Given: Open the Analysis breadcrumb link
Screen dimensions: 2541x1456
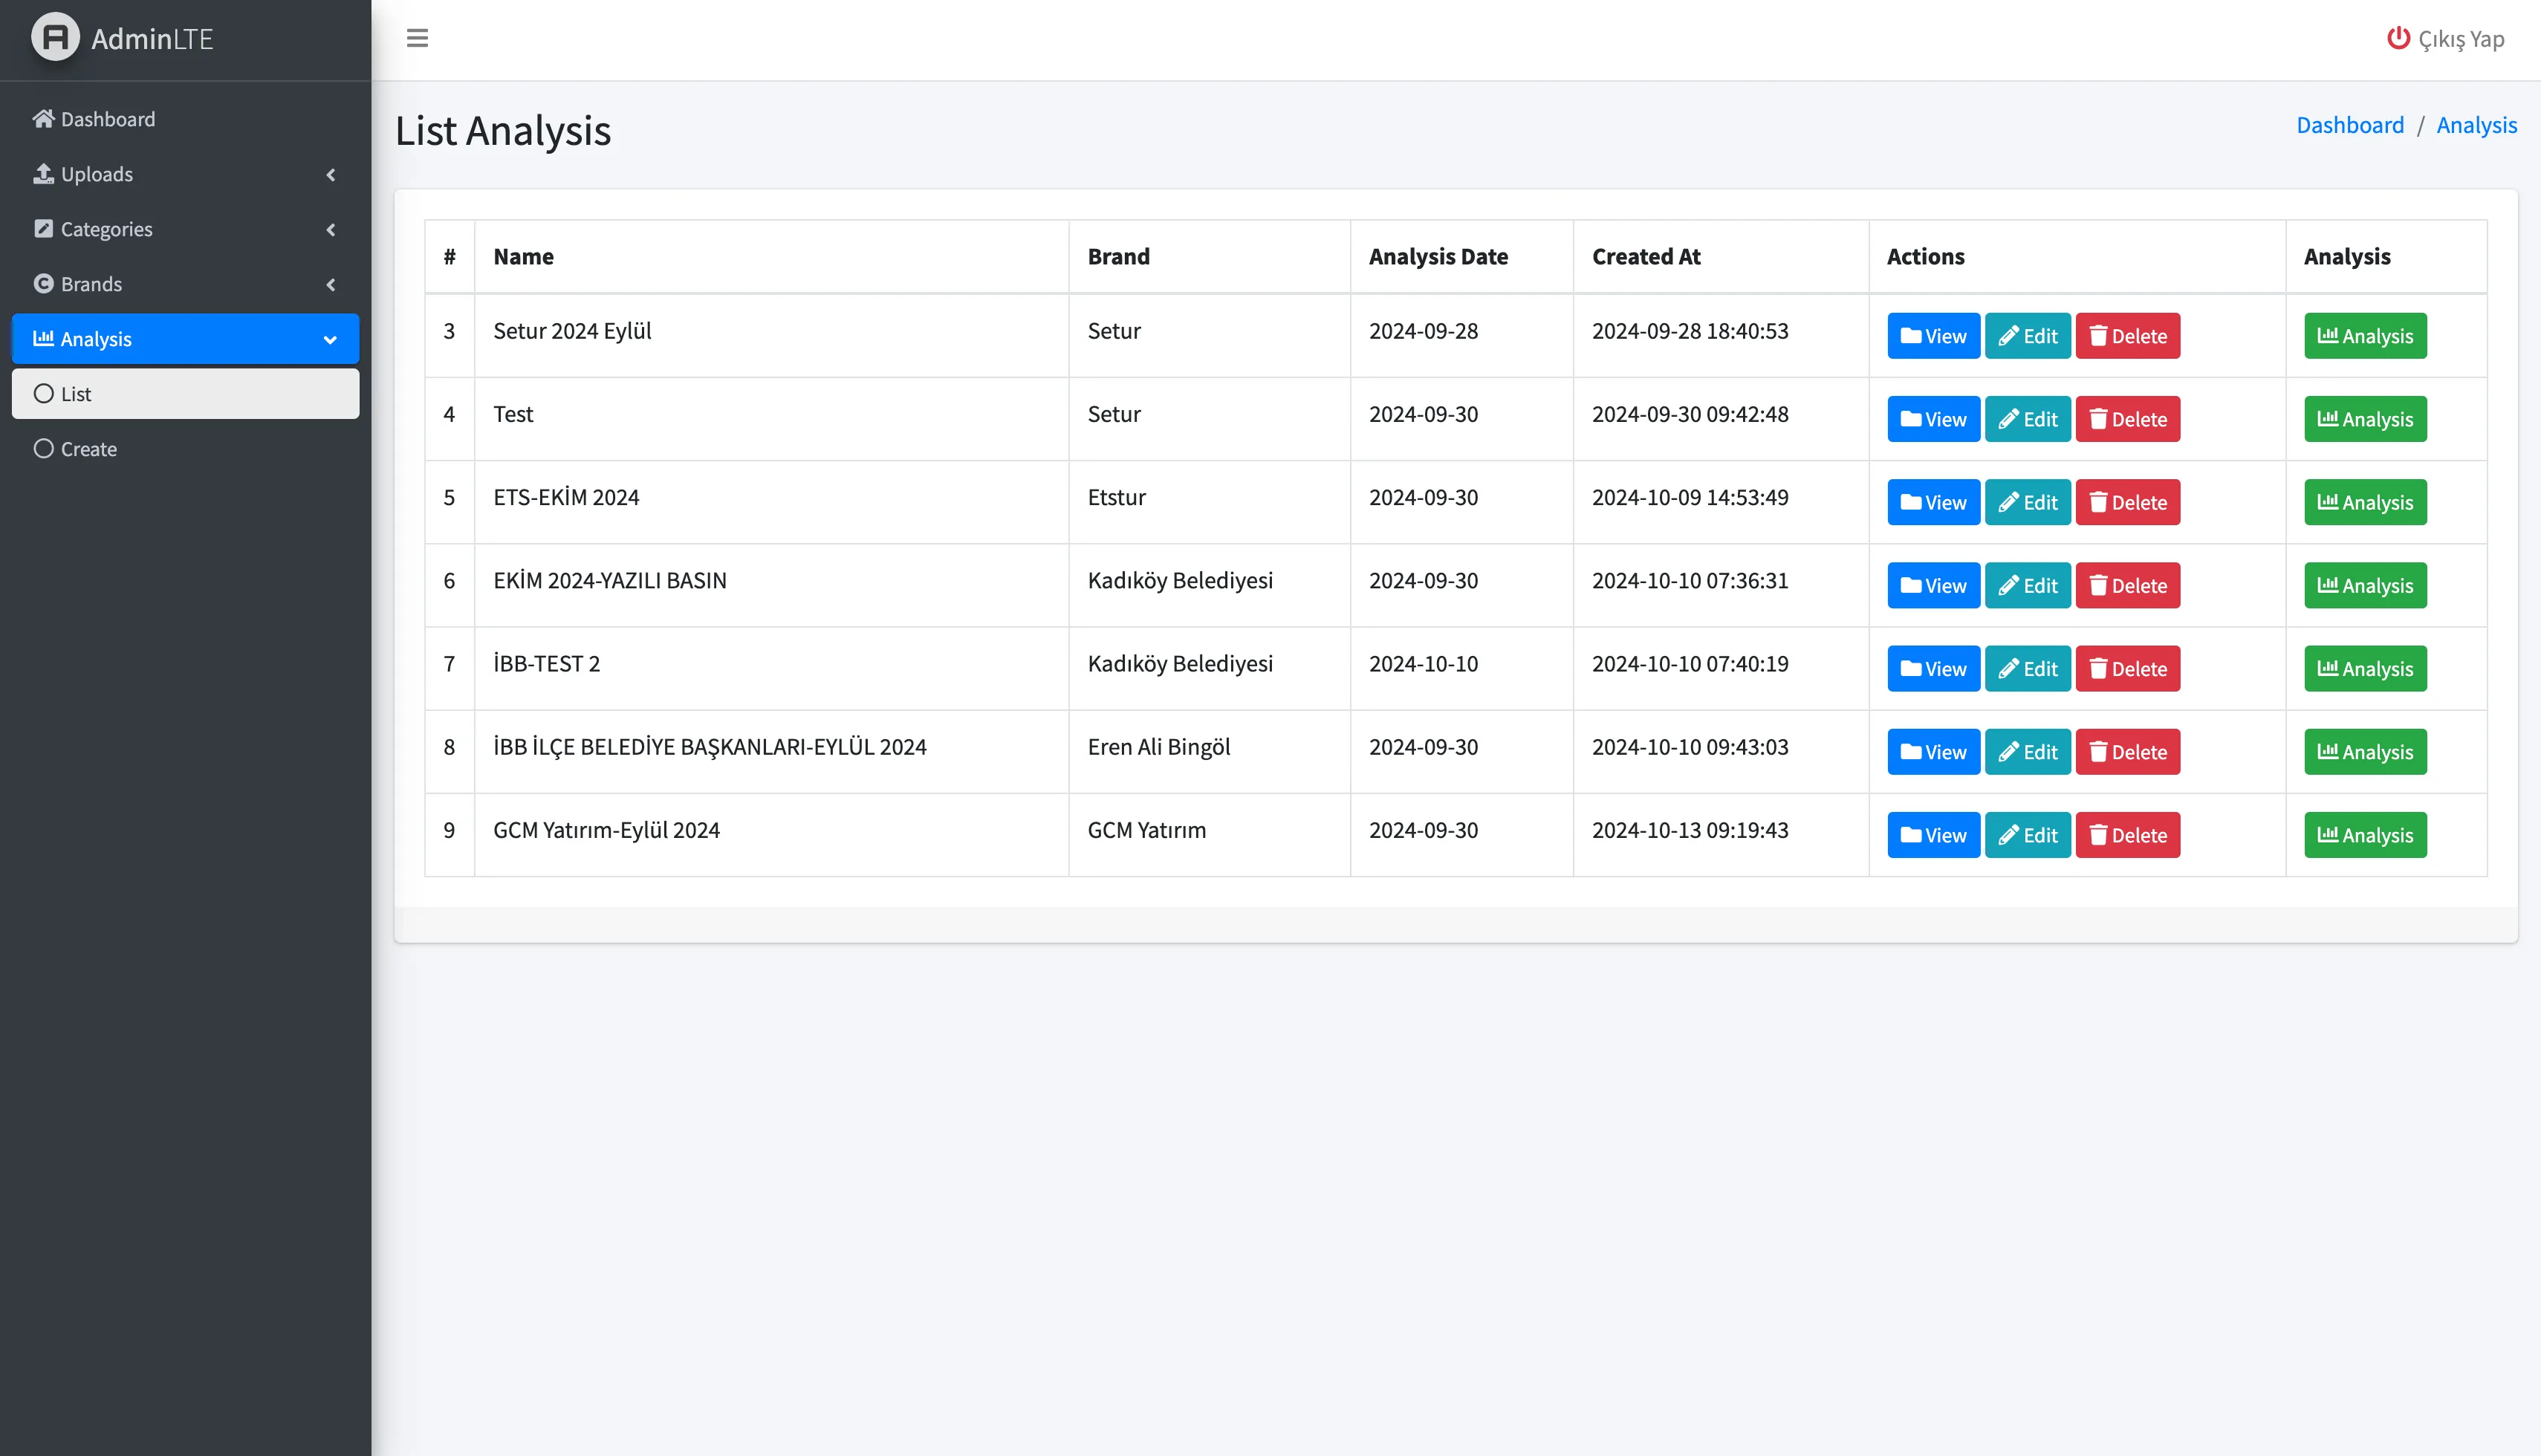Looking at the screenshot, I should pos(2476,125).
